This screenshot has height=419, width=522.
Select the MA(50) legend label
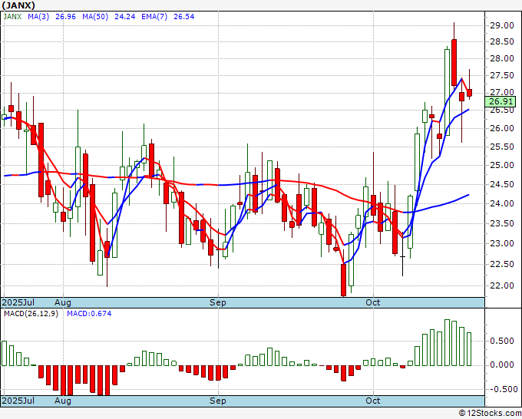point(95,17)
